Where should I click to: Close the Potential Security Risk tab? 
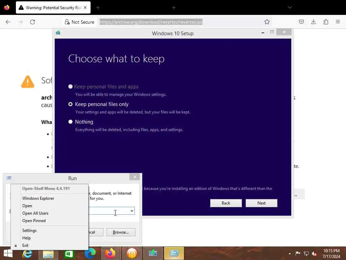(x=85, y=7)
